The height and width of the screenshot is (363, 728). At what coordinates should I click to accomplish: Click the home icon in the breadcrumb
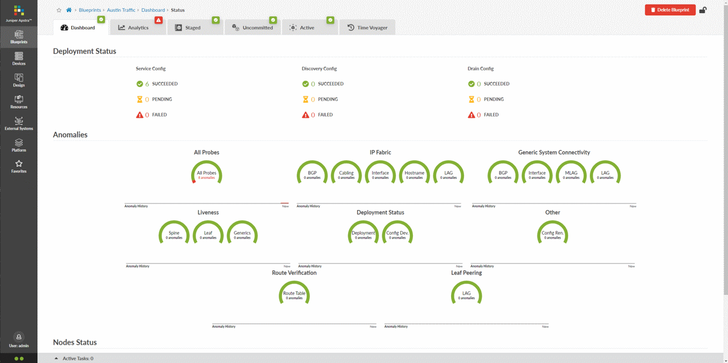(68, 10)
